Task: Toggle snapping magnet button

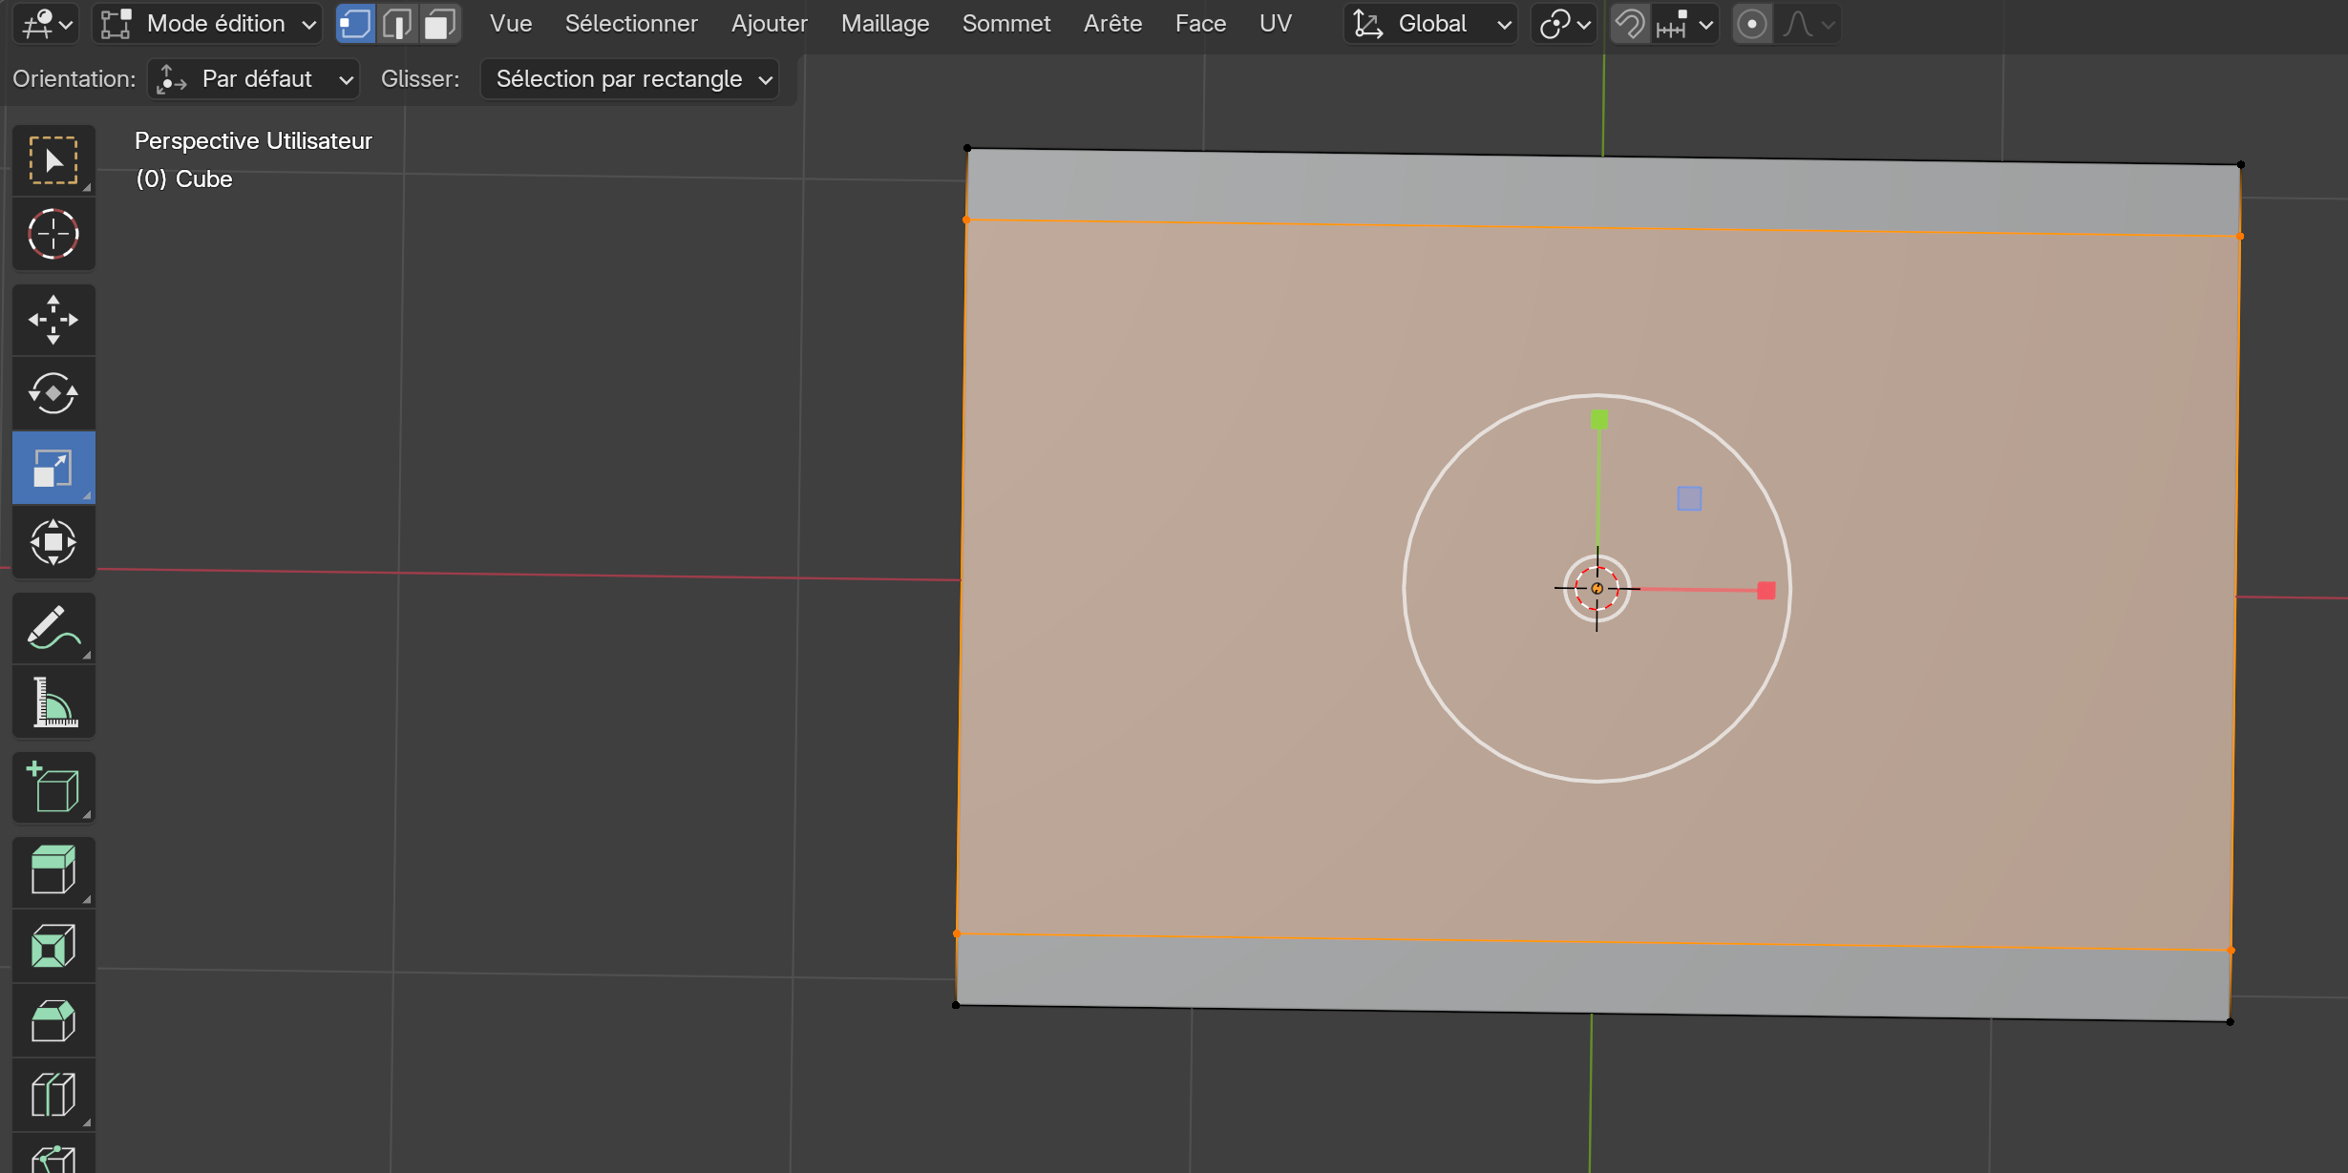Action: (x=1630, y=24)
